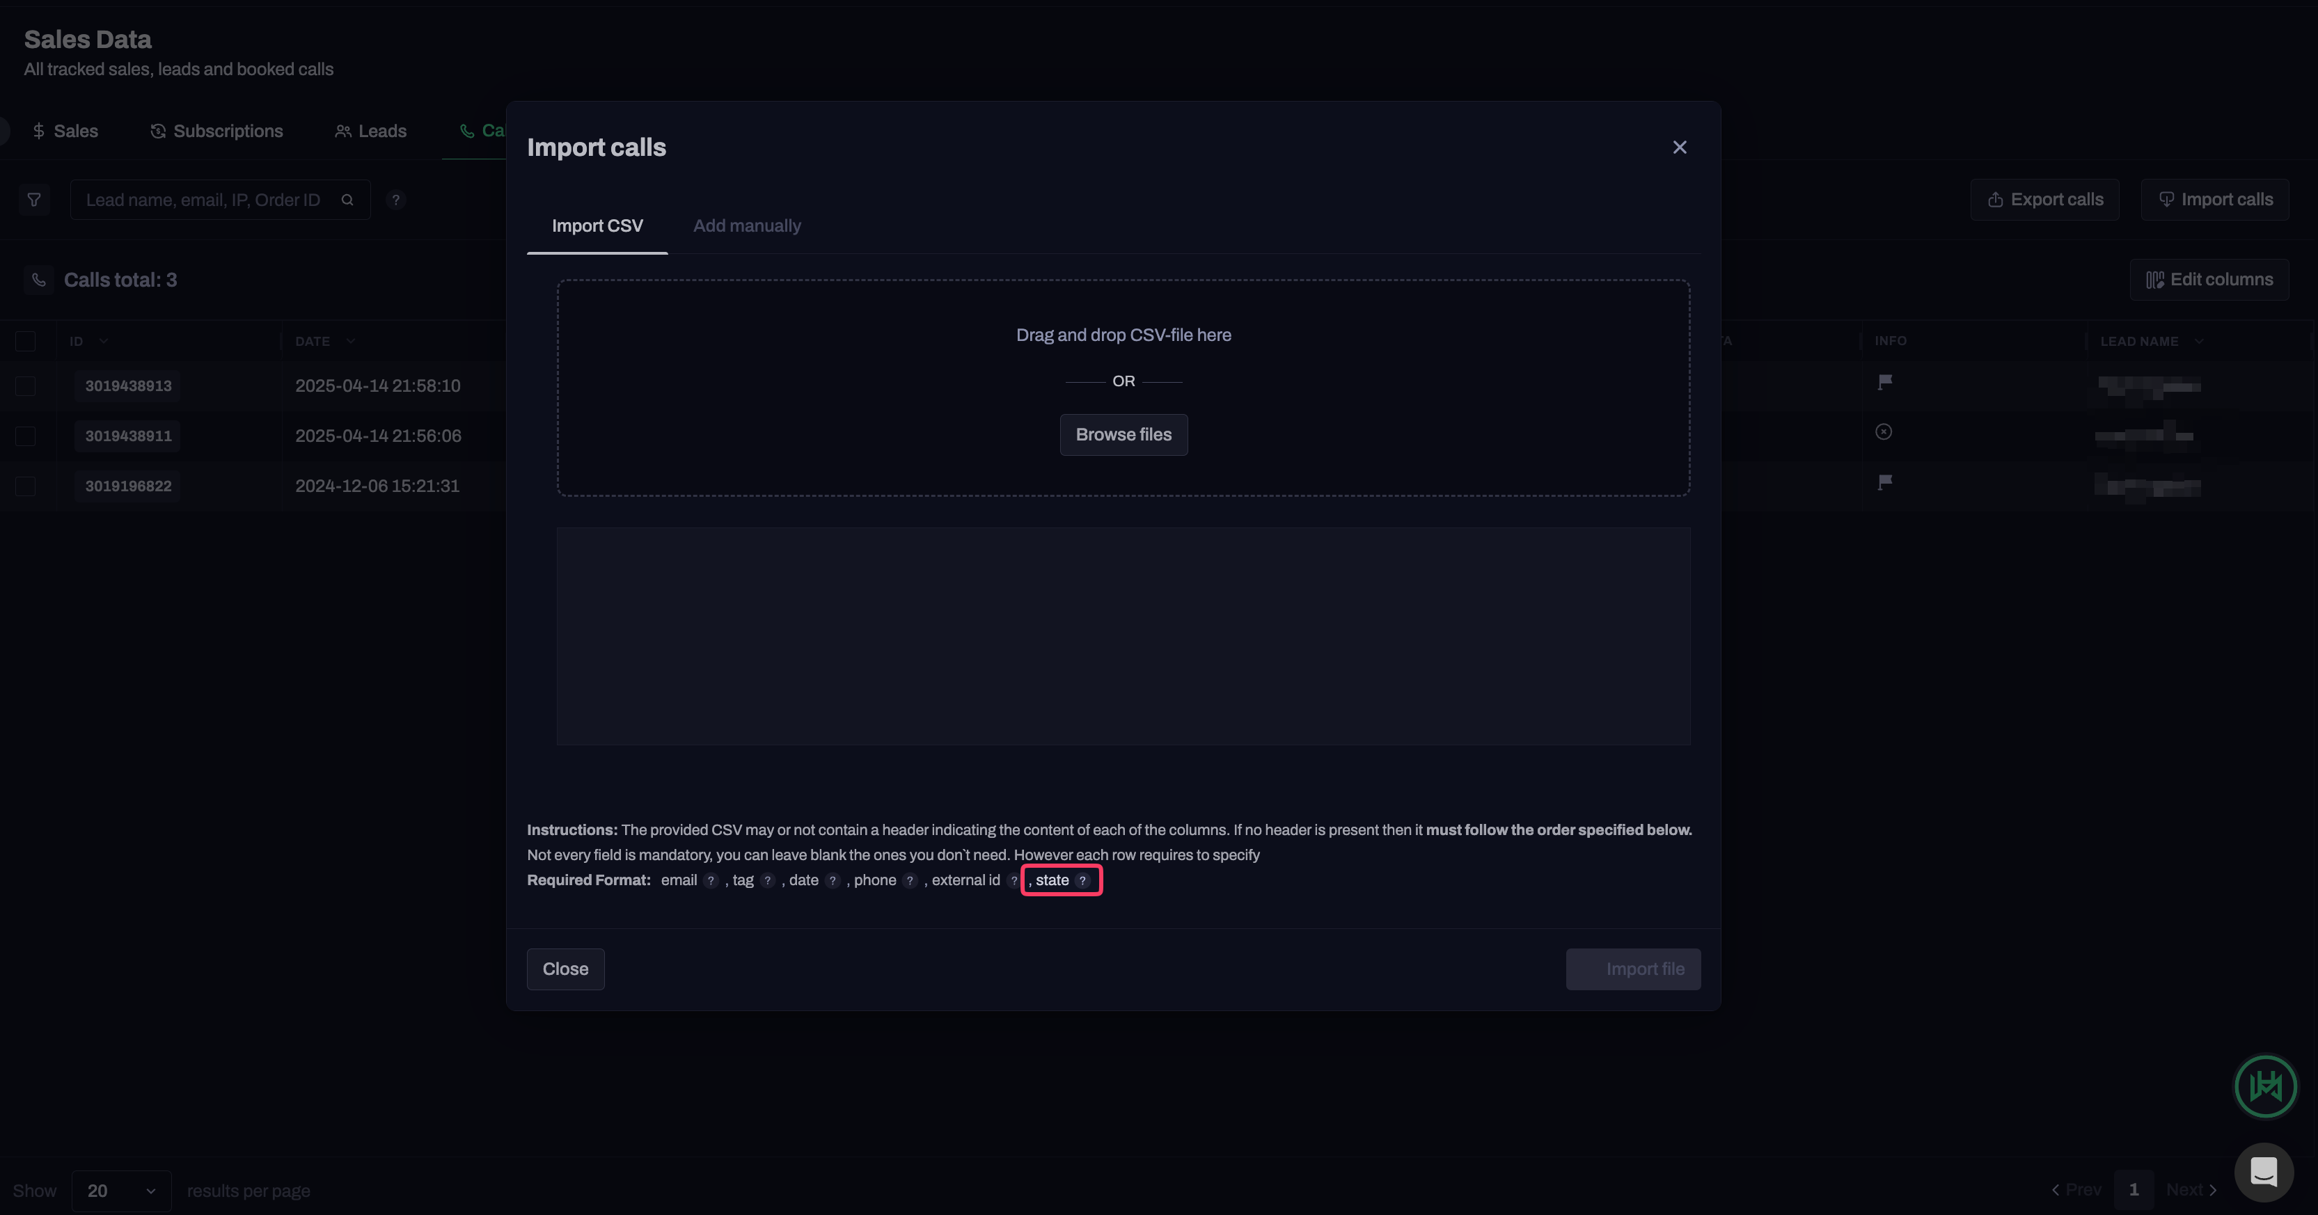Click call ID badge 3019438911

[128, 436]
